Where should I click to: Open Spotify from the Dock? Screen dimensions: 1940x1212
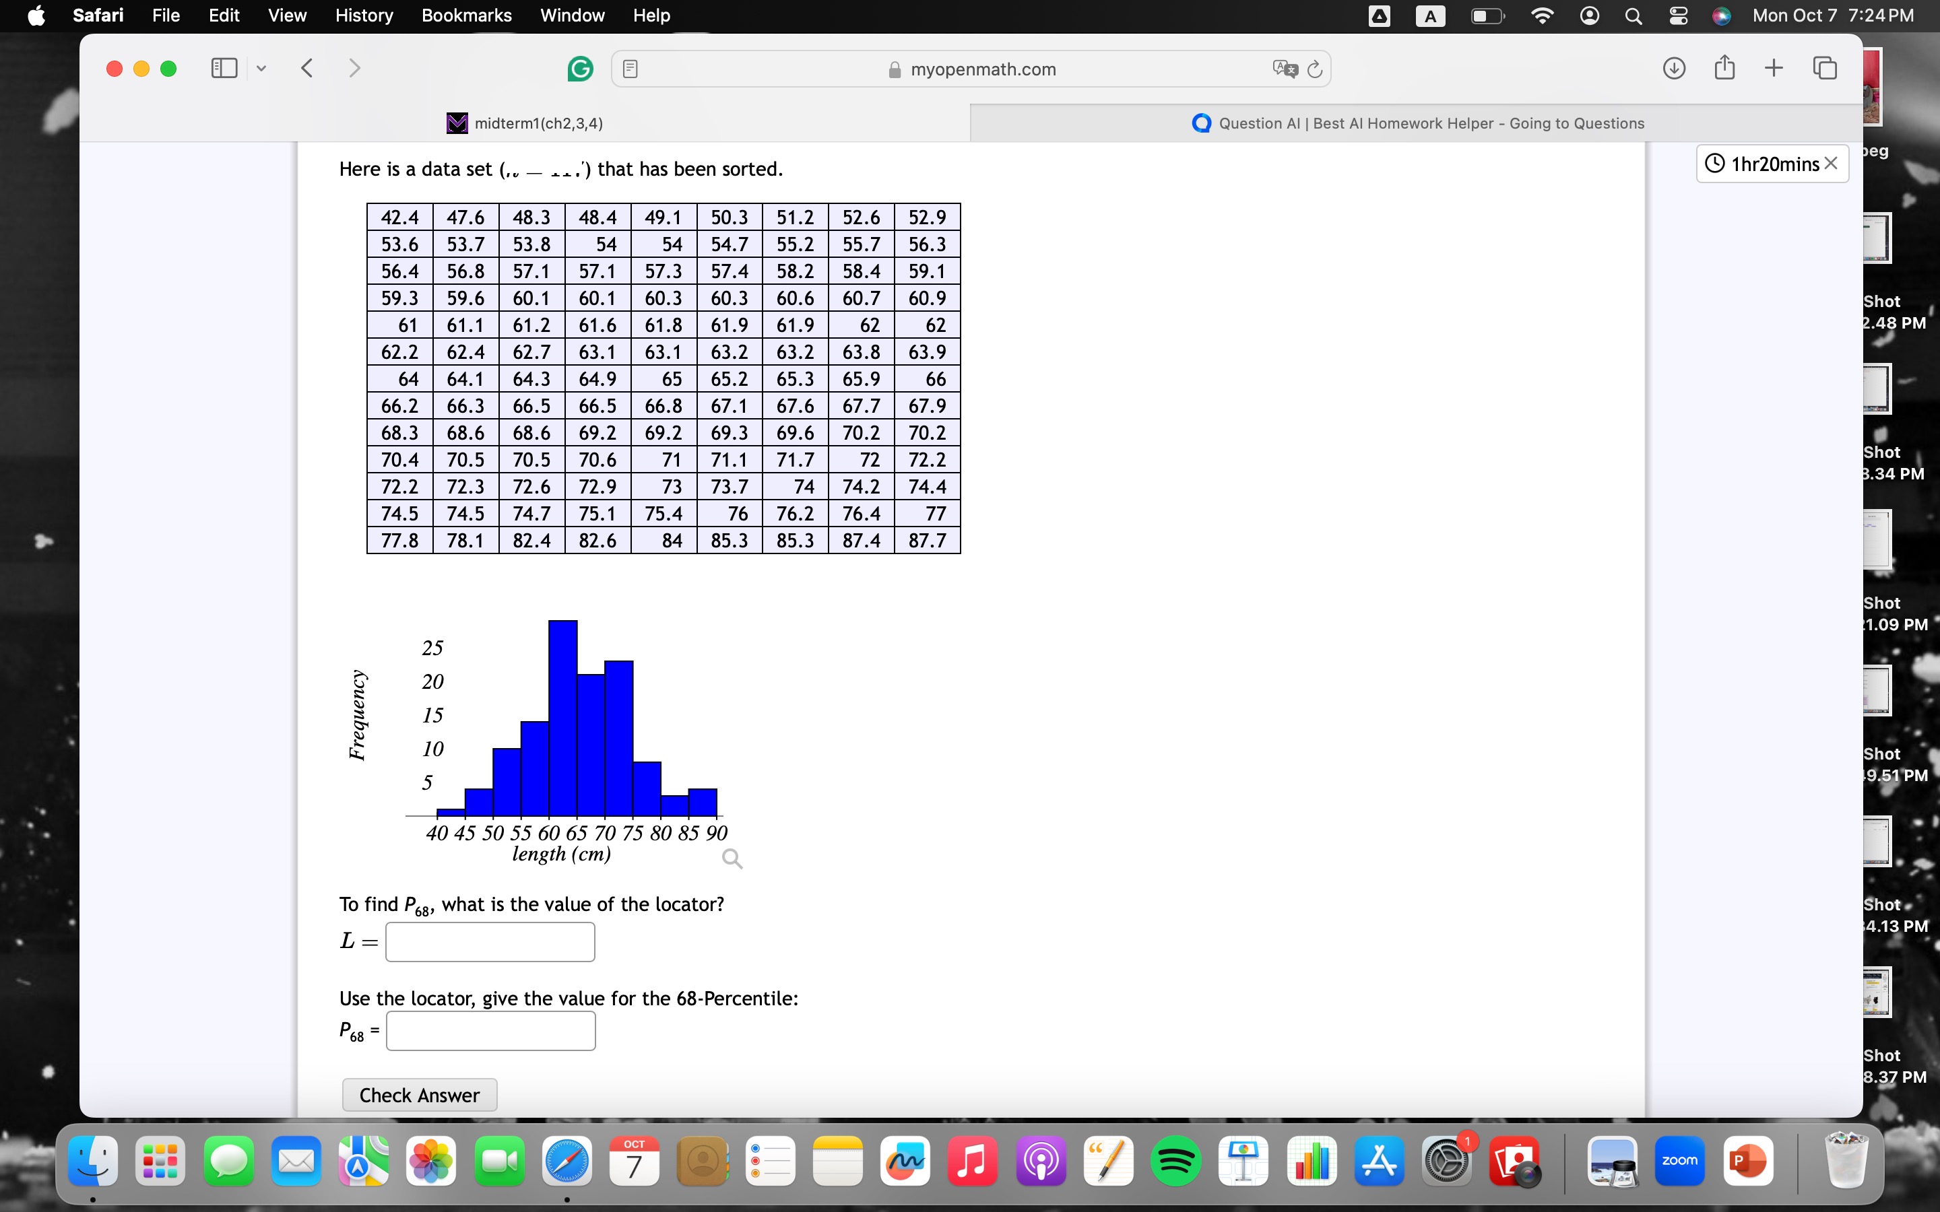(1176, 1161)
